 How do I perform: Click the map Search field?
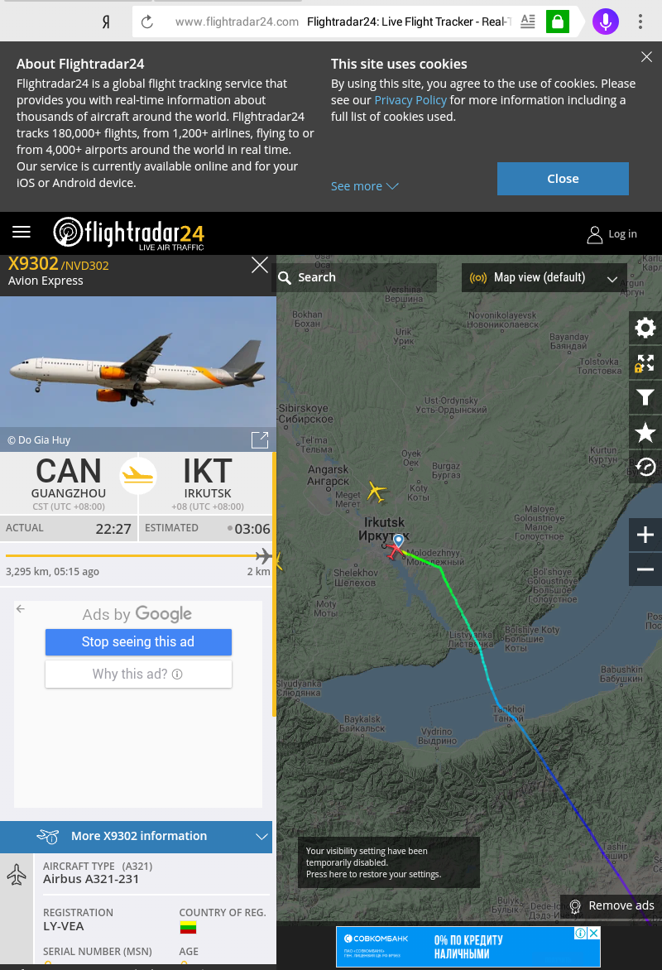pyautogui.click(x=357, y=278)
